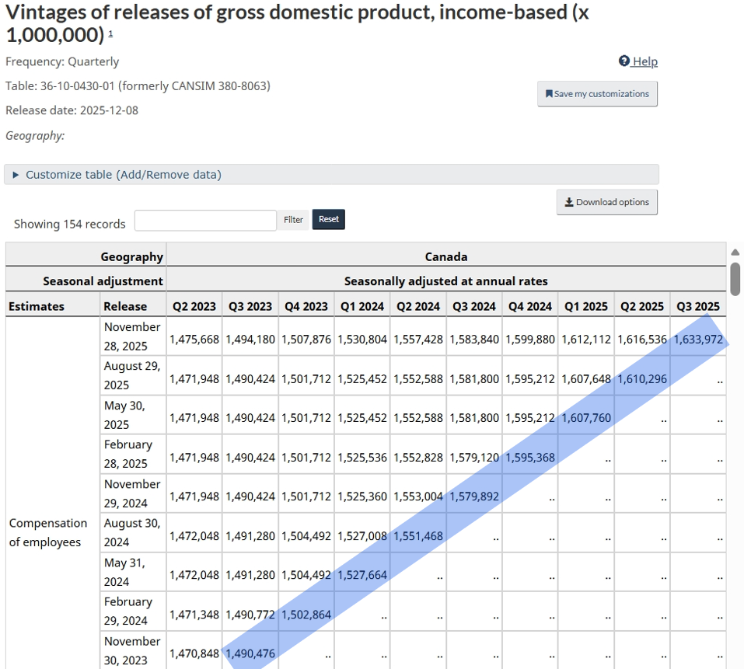Click the November 28, 2025 release label
This screenshot has height=669, width=744.
click(131, 336)
